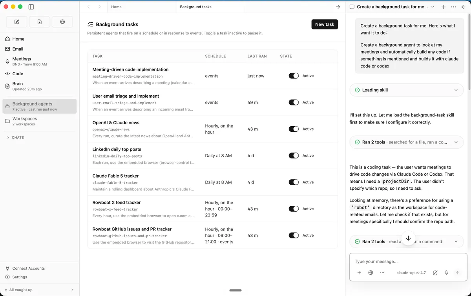Image resolution: width=471 pixels, height=296 pixels.
Task: Switch to the Home tab
Action: [116, 7]
